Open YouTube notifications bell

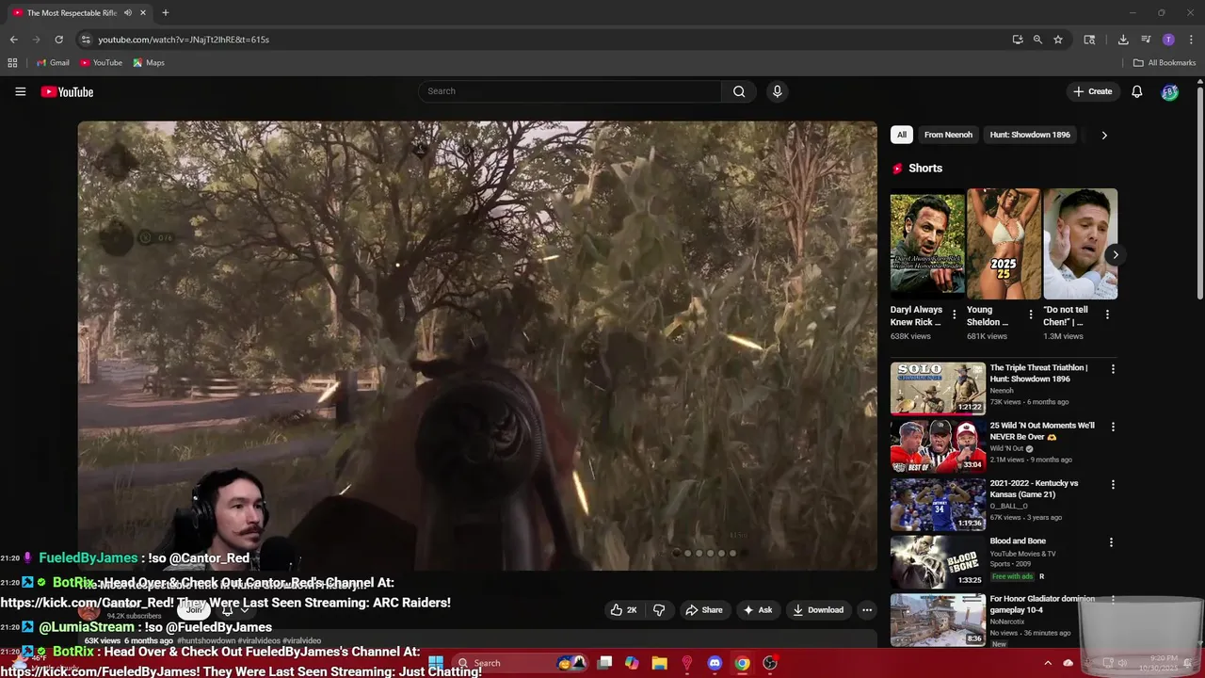(1136, 91)
